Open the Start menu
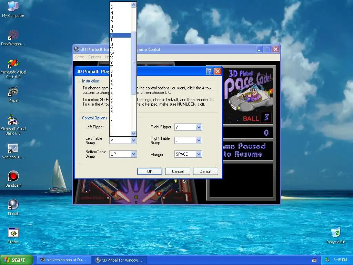 [x=17, y=260]
